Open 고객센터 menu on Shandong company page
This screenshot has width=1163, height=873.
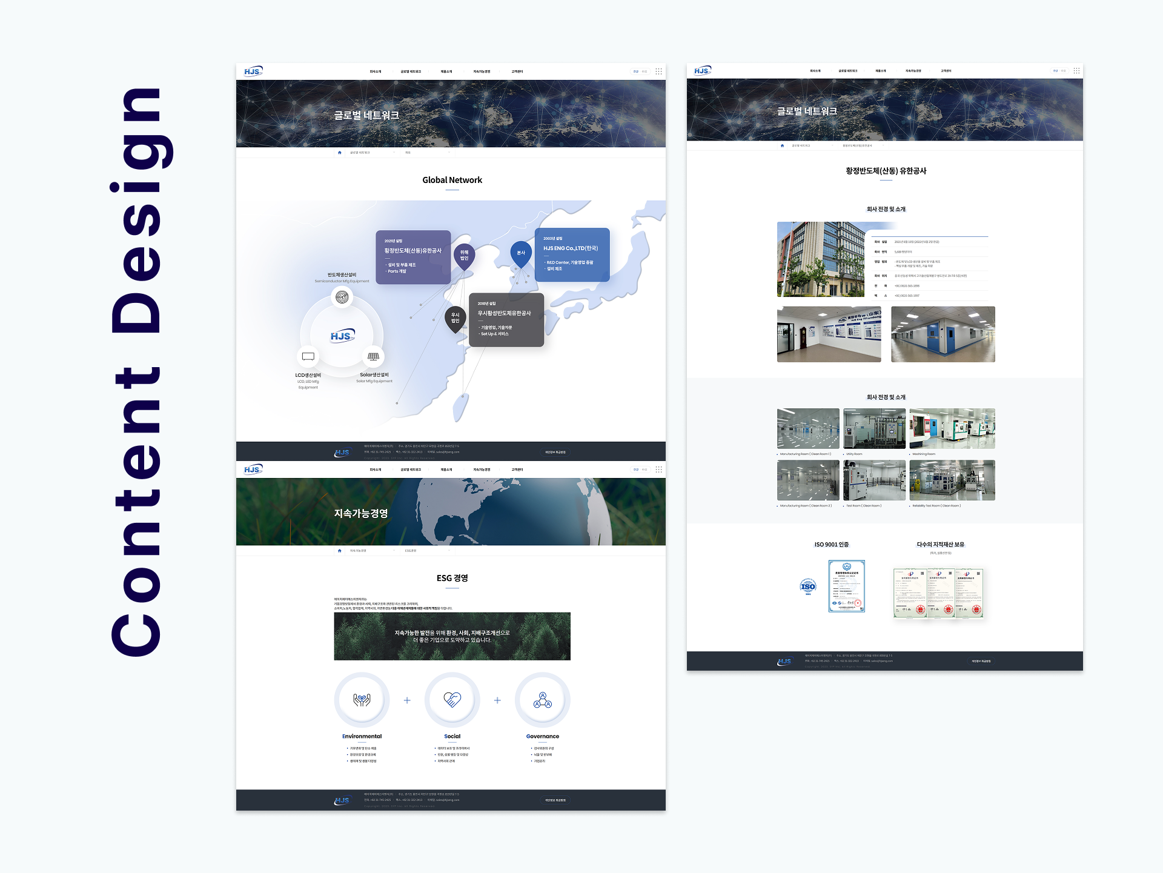tap(946, 71)
